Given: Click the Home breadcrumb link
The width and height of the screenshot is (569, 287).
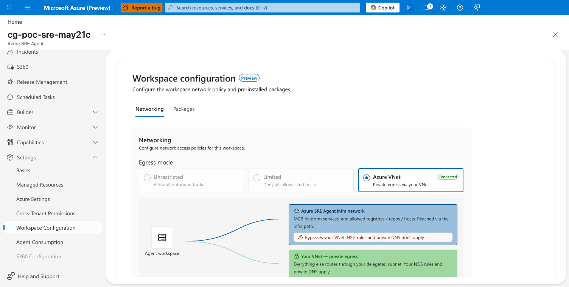Looking at the screenshot, I should (x=15, y=22).
